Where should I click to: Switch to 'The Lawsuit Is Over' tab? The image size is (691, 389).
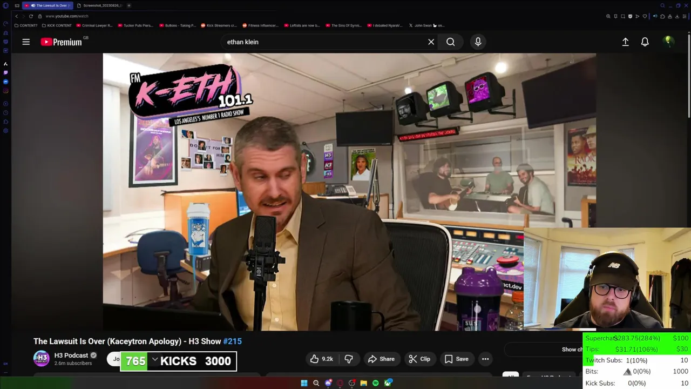48,5
